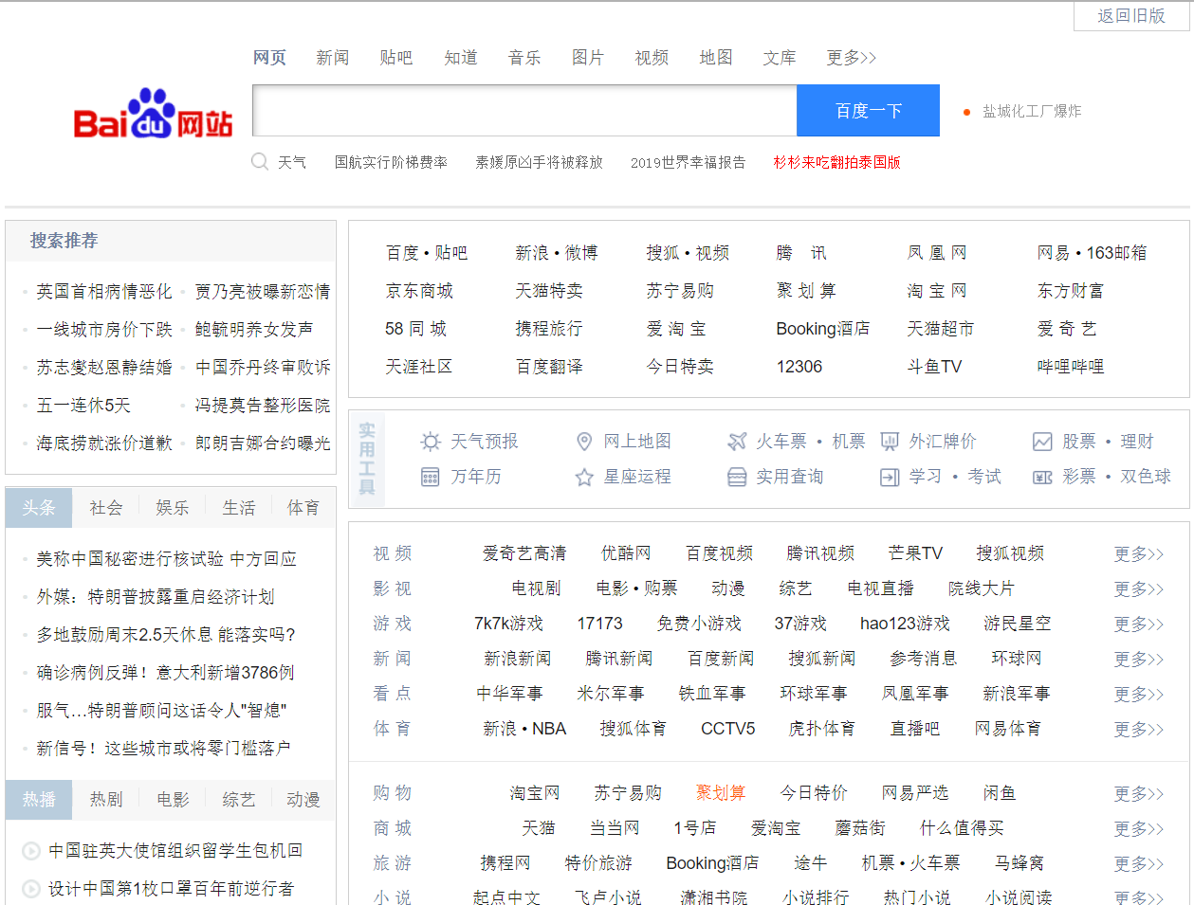Click the airplane icon for 火车票
The width and height of the screenshot is (1194, 905).
click(x=737, y=442)
